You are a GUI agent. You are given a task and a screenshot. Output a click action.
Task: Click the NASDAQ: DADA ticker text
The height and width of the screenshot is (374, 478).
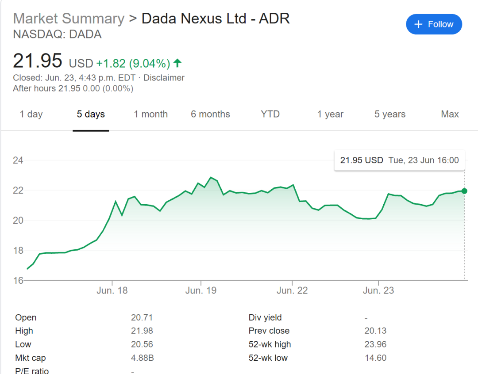coord(57,34)
